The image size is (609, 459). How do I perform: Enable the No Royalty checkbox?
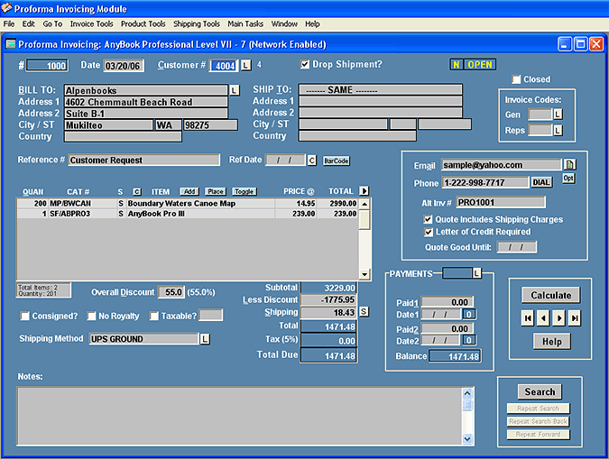(x=92, y=316)
